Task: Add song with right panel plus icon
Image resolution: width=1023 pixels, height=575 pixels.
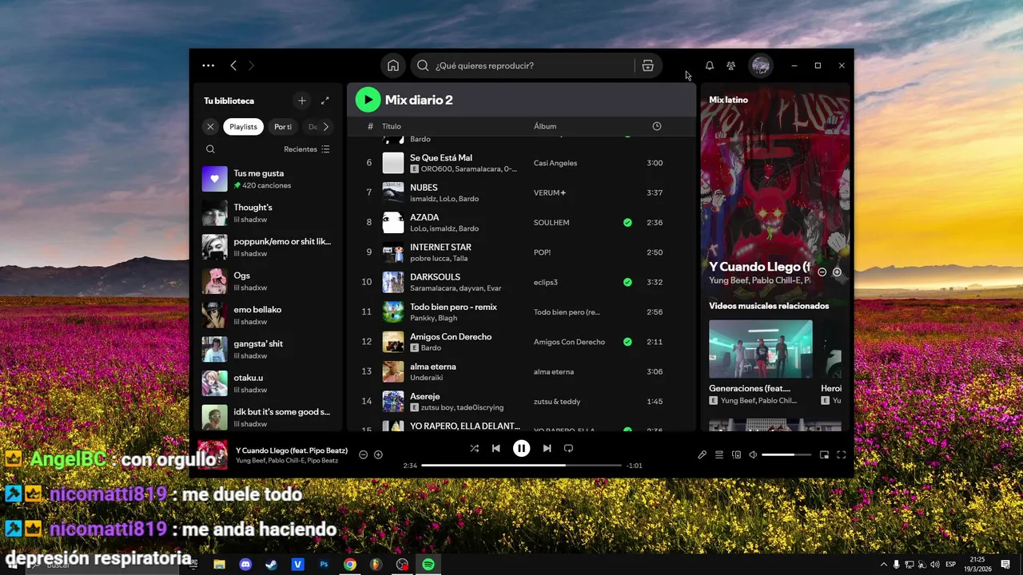Action: pos(837,272)
